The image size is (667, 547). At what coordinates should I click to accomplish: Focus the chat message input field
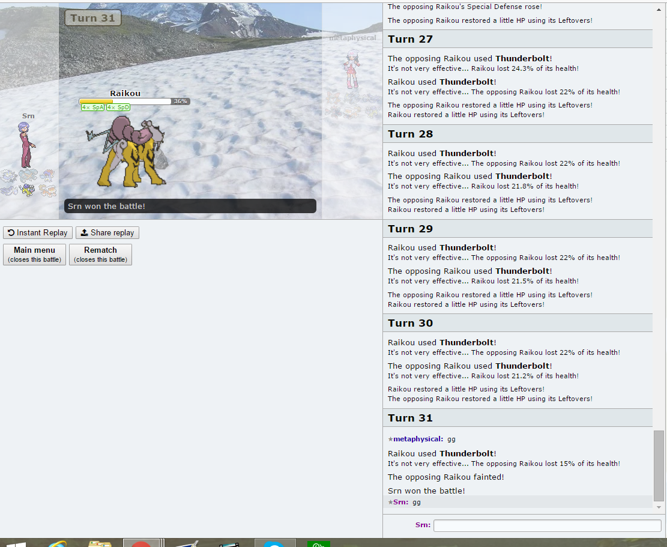point(547,525)
